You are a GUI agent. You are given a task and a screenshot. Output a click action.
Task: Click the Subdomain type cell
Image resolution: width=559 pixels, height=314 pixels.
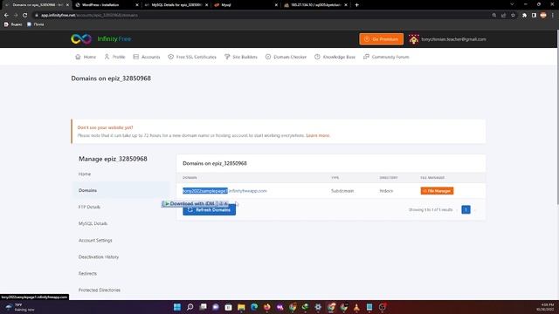point(342,191)
